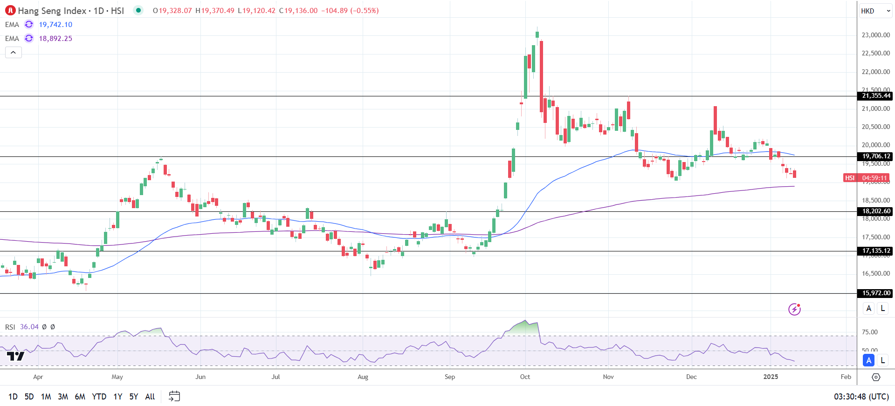Click the Hang Seng Index symbol title
The width and height of the screenshot is (895, 406).
[x=52, y=10]
